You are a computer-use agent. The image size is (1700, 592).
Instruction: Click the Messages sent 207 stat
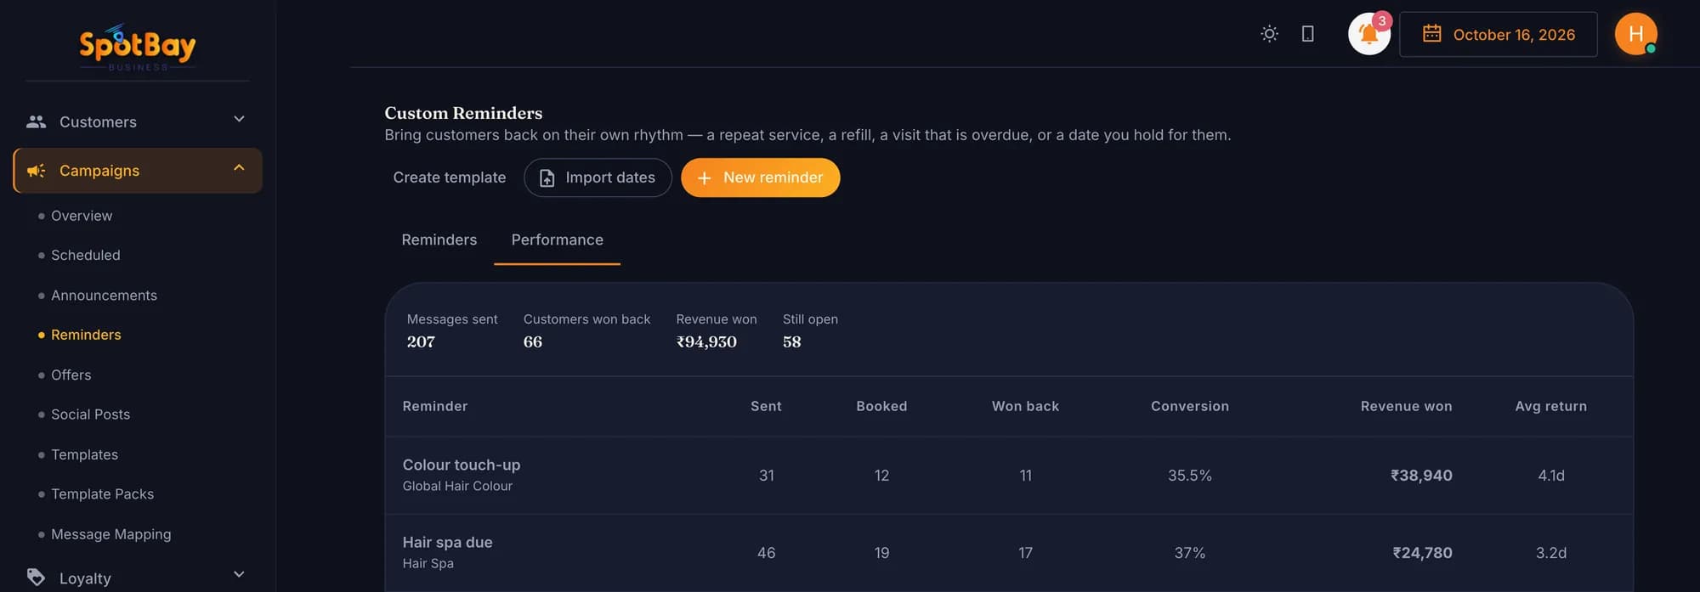[x=452, y=330]
